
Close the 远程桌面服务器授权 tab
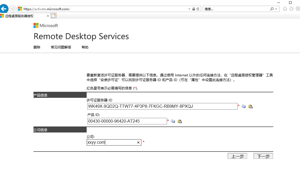[x=48, y=16]
